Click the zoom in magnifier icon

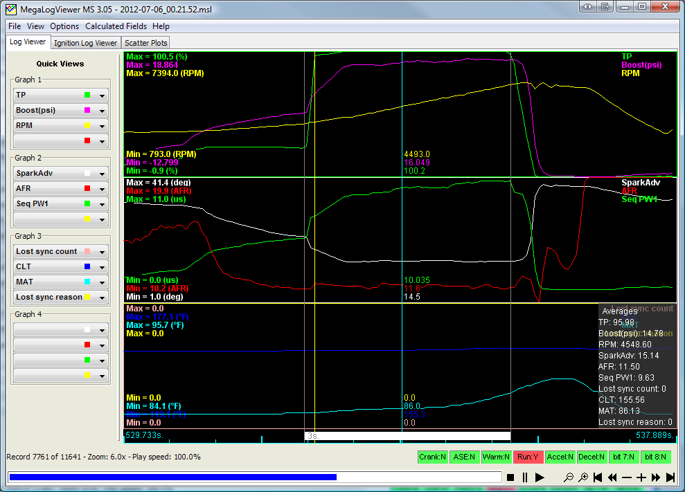click(583, 477)
